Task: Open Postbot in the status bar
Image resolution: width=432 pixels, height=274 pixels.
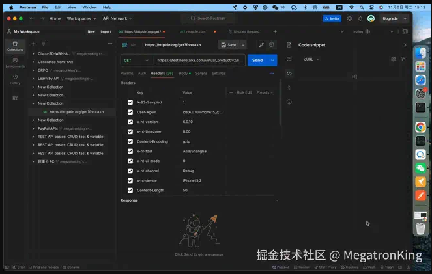Action: 281,267
